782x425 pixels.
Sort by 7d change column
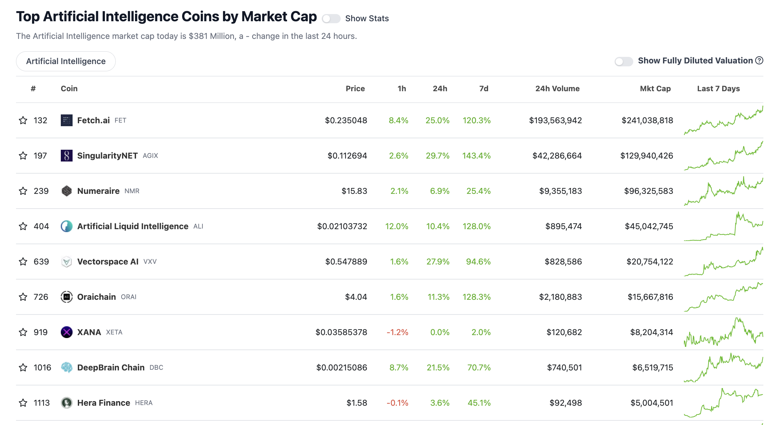484,89
